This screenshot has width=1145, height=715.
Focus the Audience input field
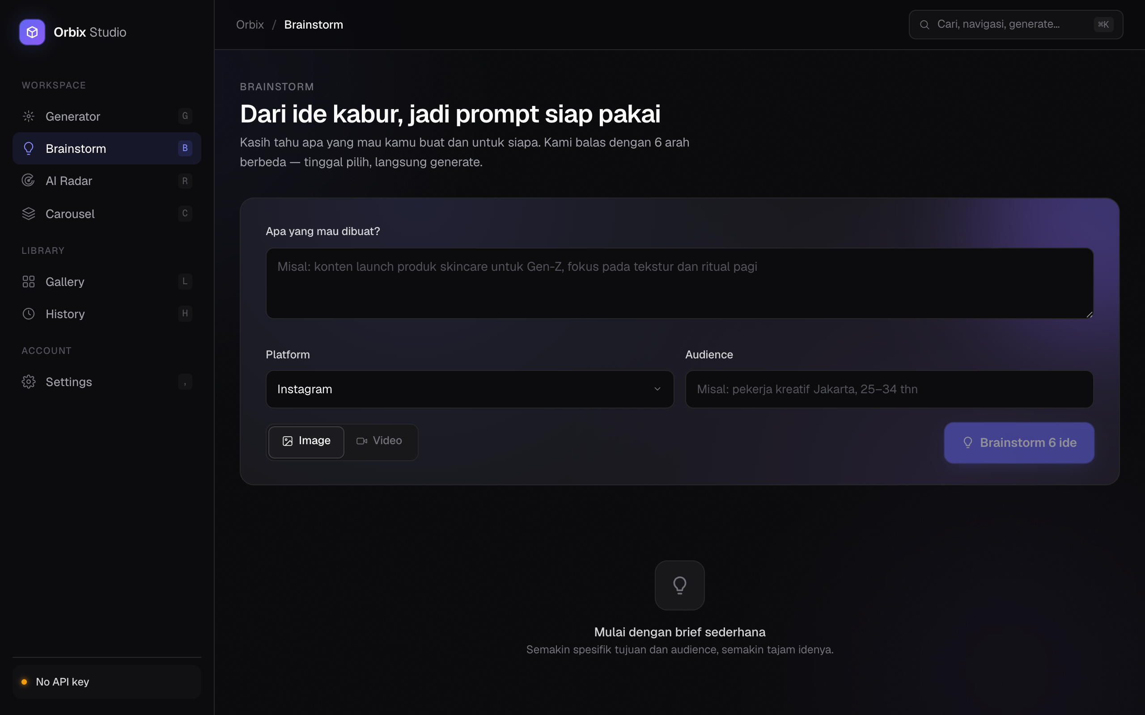coord(889,389)
